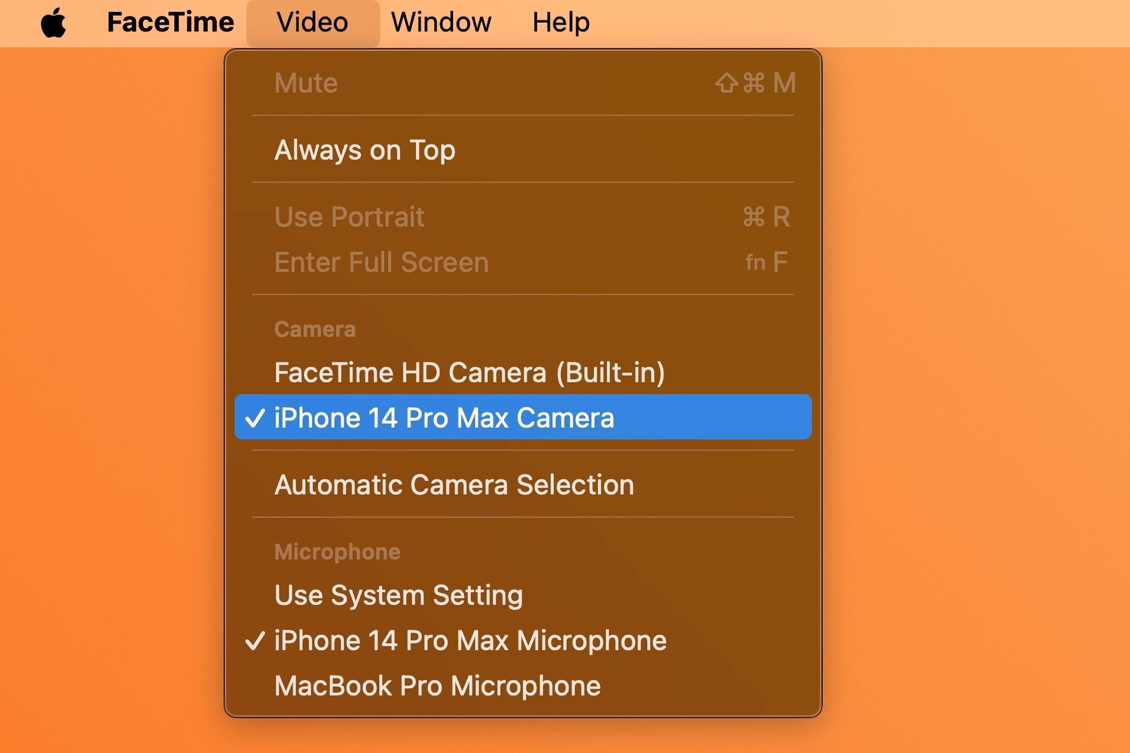Select Use System Setting microphone
The image size is (1130, 753).
(x=523, y=595)
